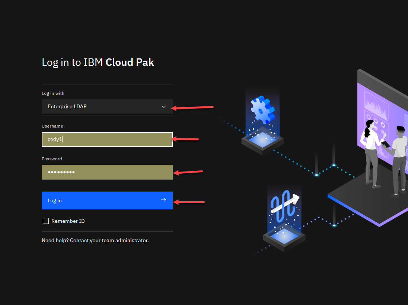Click "Need help? Contact your team administrator" text
This screenshot has height=305, width=408.
95,240
